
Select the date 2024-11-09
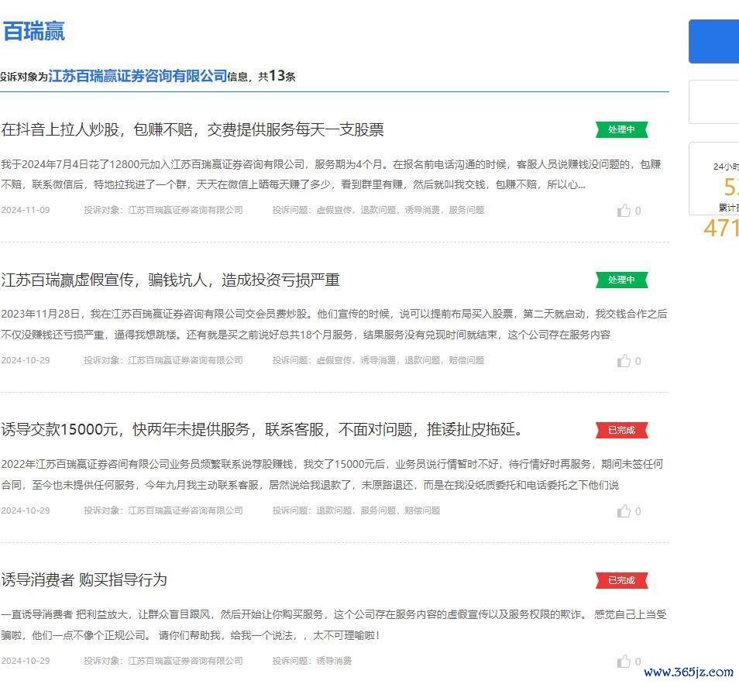click(x=26, y=210)
